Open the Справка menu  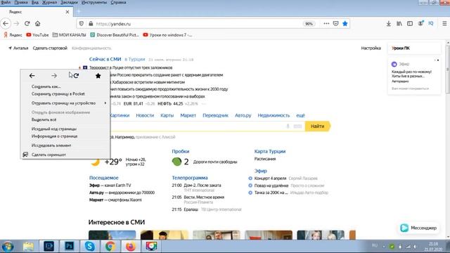(x=118, y=2)
